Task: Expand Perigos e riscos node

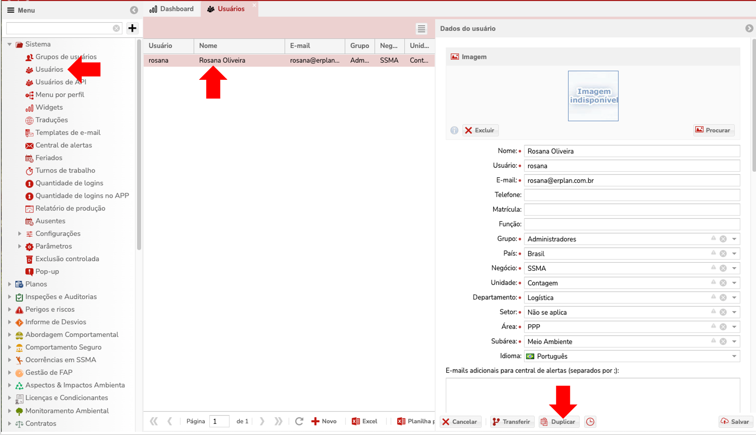Action: click(x=9, y=309)
